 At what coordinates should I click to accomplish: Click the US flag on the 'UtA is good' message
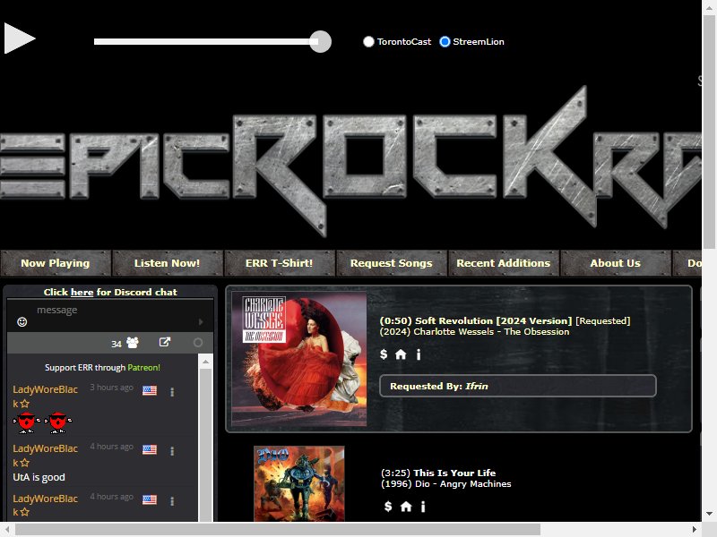click(150, 450)
